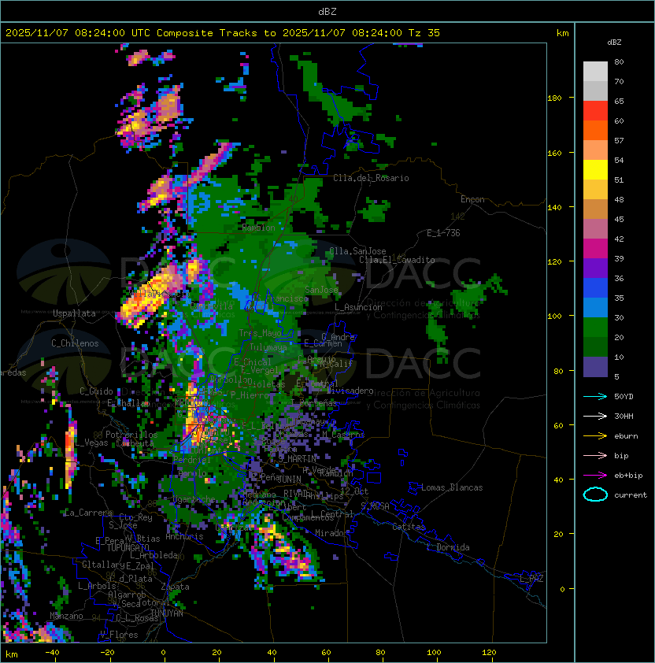Viewport: 655px width, 663px height.
Task: Click the S_MARTIN place label
Action: tap(298, 458)
